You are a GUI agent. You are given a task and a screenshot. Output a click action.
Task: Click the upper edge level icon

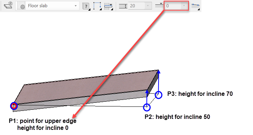coord(159,5)
